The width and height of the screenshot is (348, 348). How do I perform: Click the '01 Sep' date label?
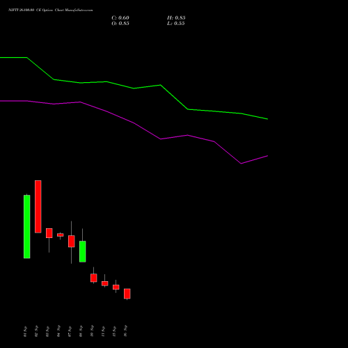click(25, 331)
